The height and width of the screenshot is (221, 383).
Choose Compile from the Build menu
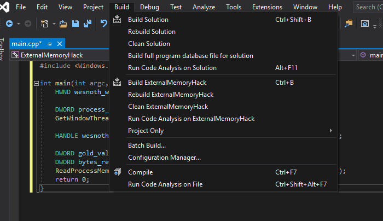[223, 172]
